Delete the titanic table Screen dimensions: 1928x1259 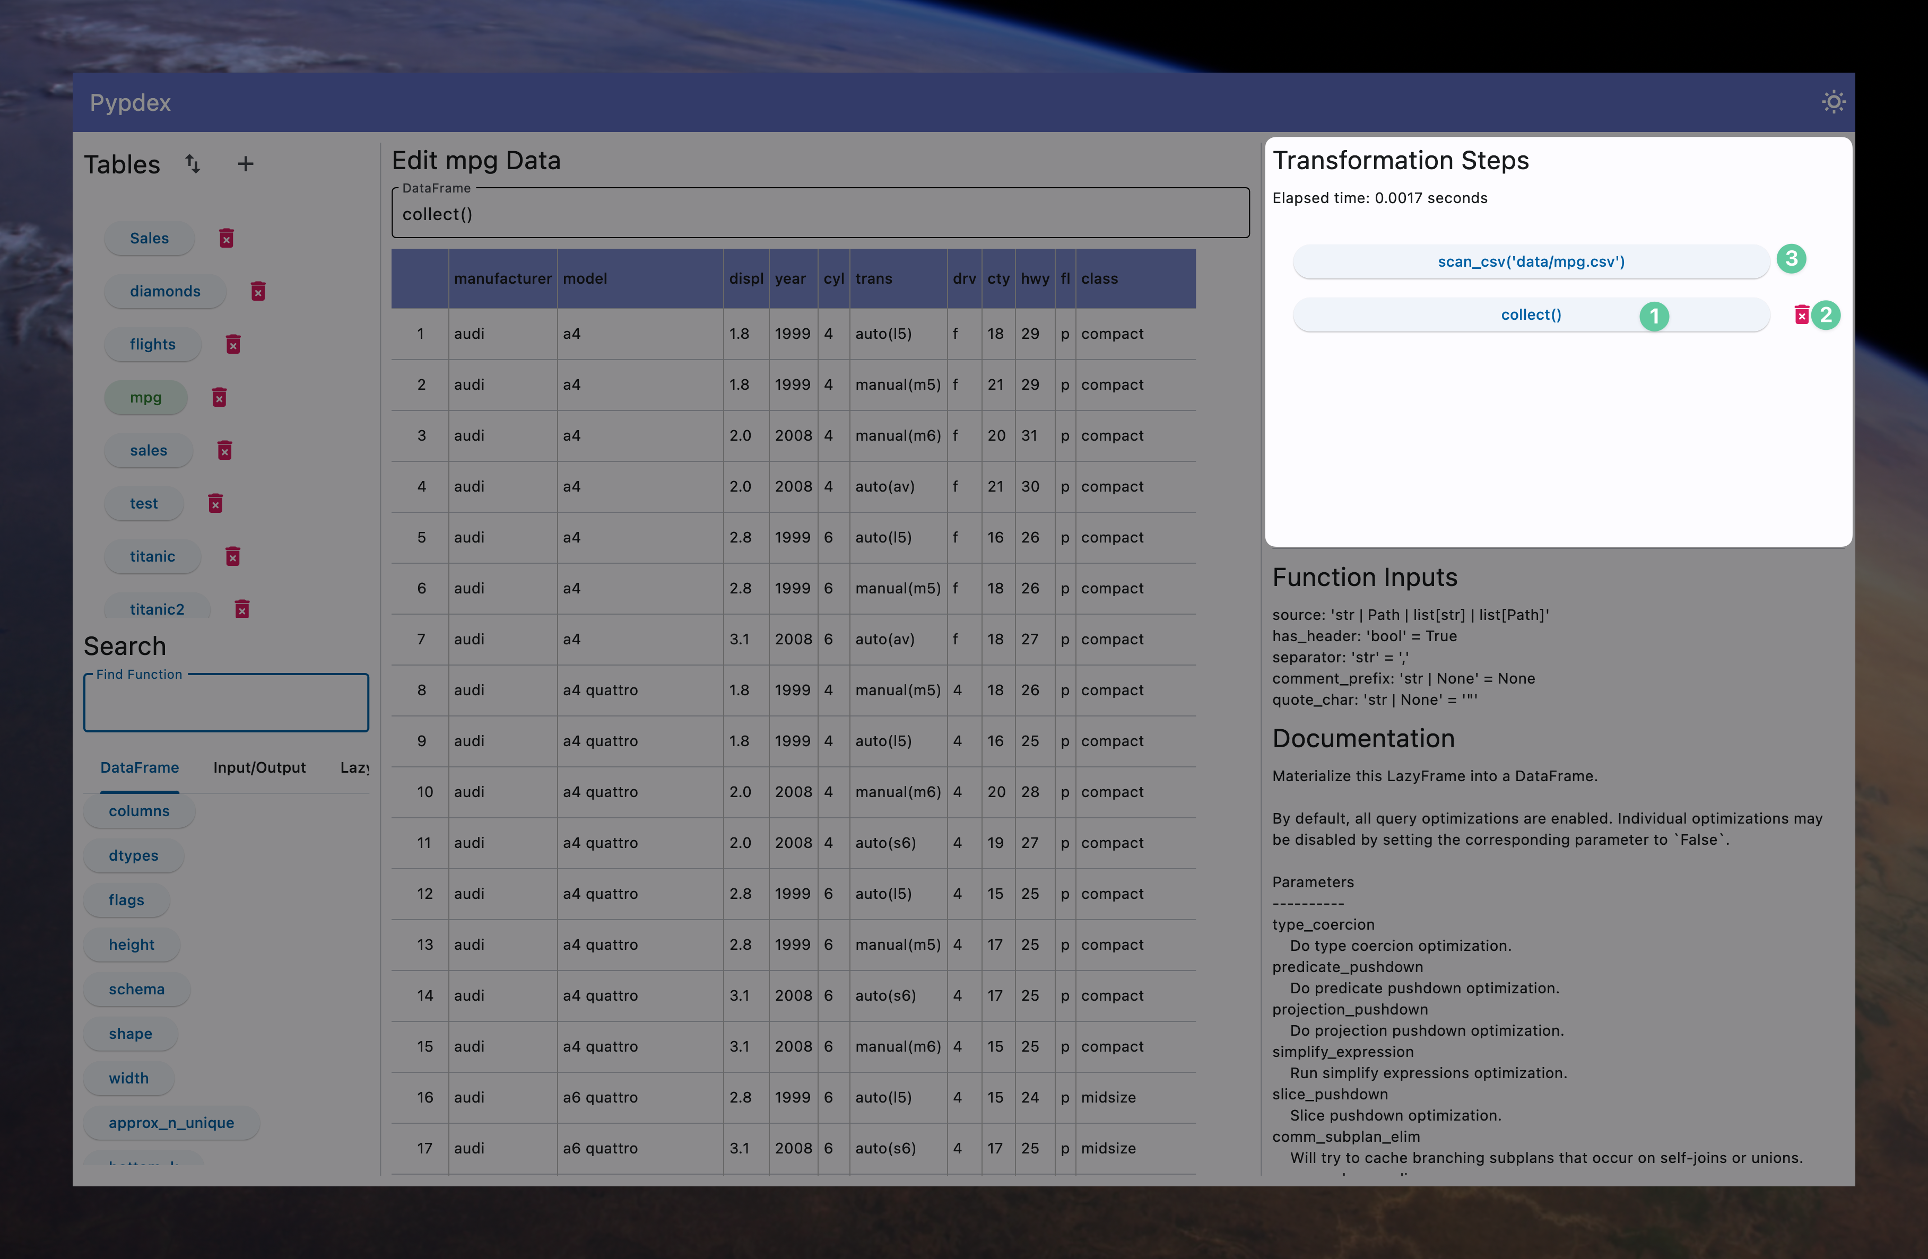coord(232,556)
